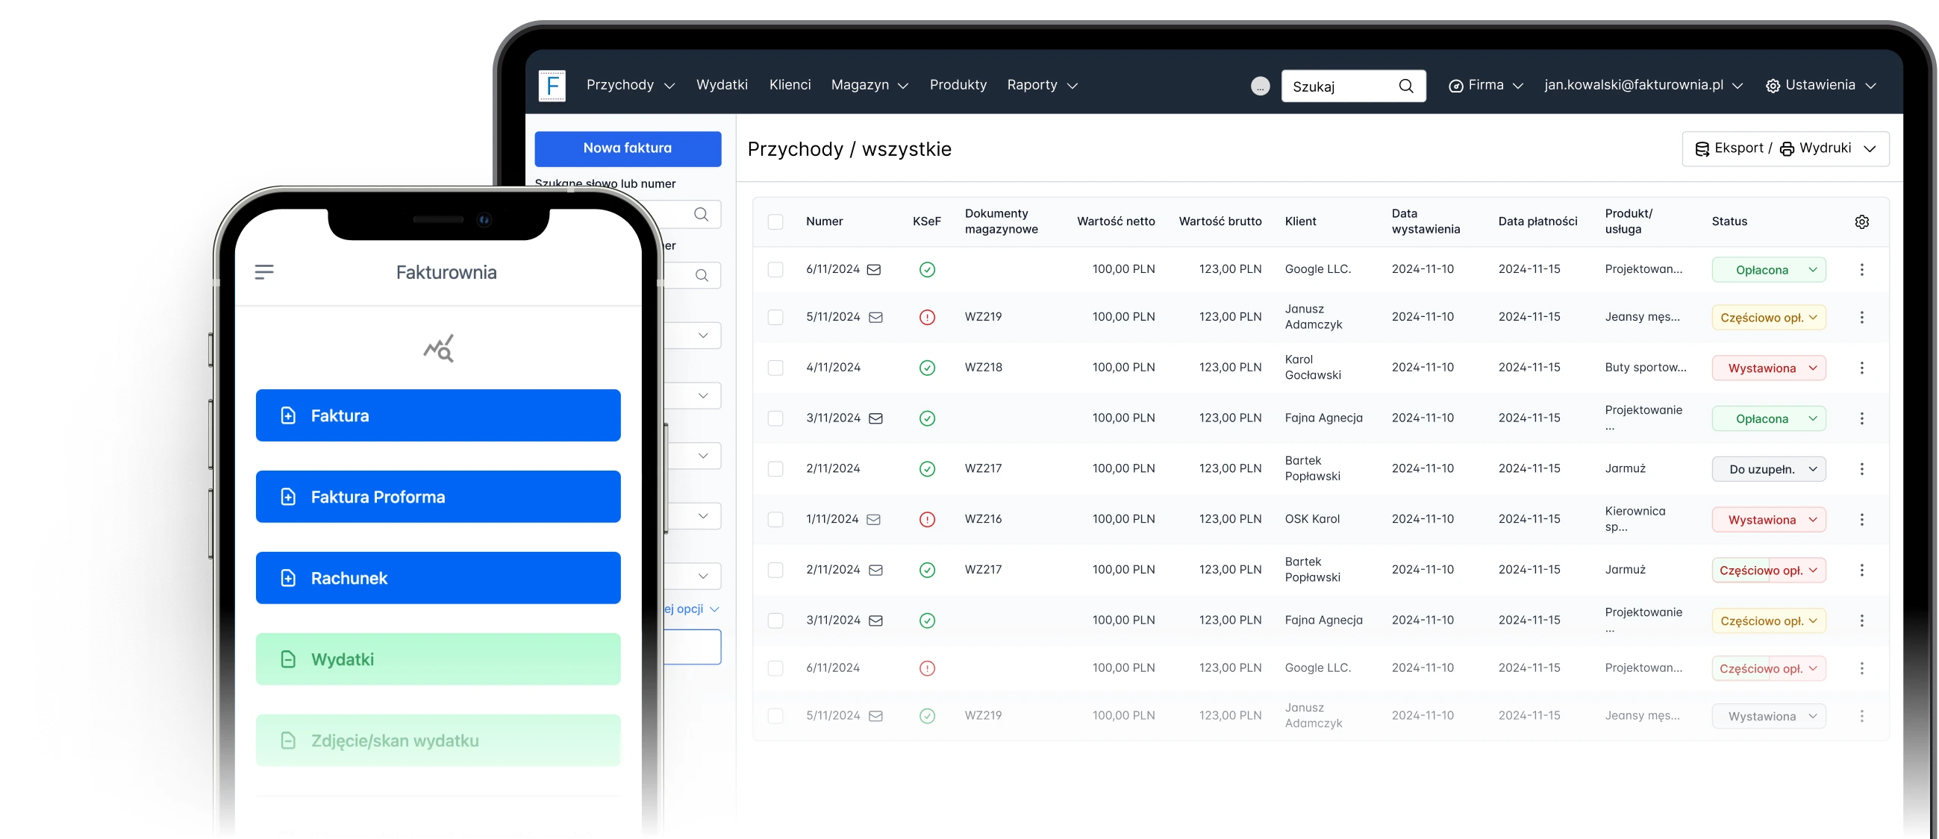Toggle the select-all checkbox in table header
The image size is (1939, 839).
coord(775,222)
